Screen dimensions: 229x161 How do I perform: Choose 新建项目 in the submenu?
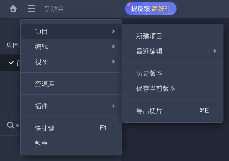(173, 36)
